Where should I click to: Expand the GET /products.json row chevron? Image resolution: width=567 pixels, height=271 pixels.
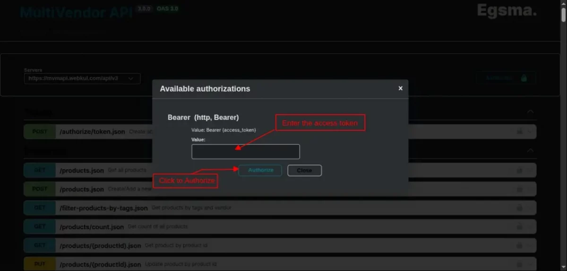(x=530, y=170)
